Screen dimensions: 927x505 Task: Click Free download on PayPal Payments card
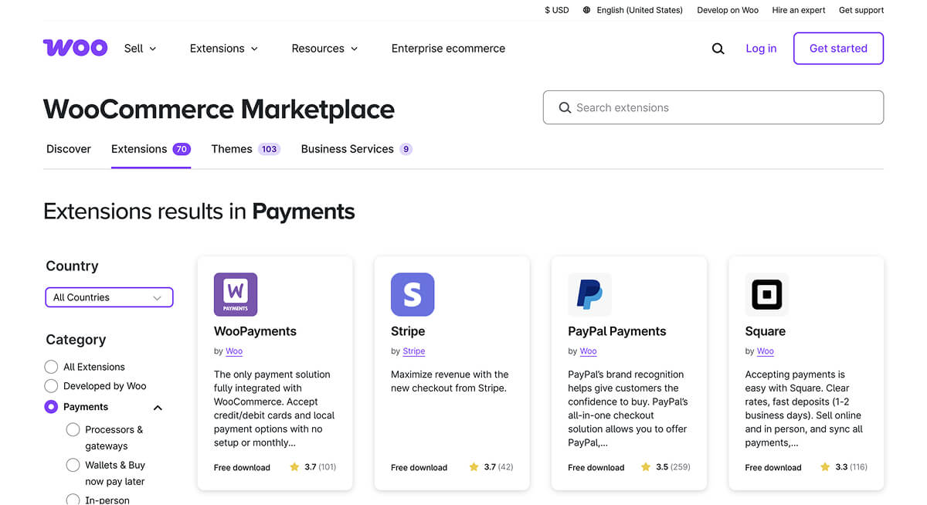pyautogui.click(x=596, y=468)
